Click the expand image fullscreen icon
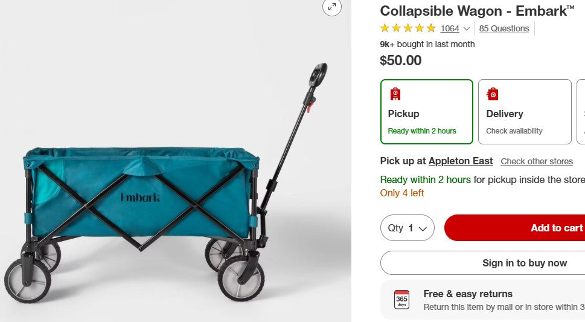585x322 pixels. point(331,7)
